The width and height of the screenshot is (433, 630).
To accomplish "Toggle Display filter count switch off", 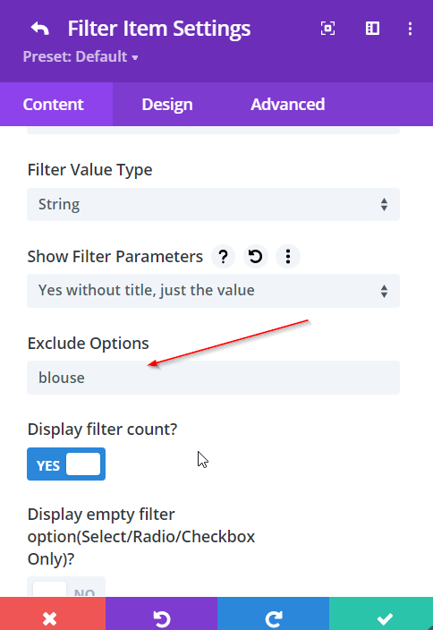I will tap(66, 464).
